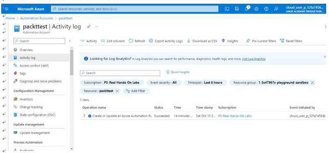
Task: Click the left menu scrollbar down arrow
Action: 72,149
